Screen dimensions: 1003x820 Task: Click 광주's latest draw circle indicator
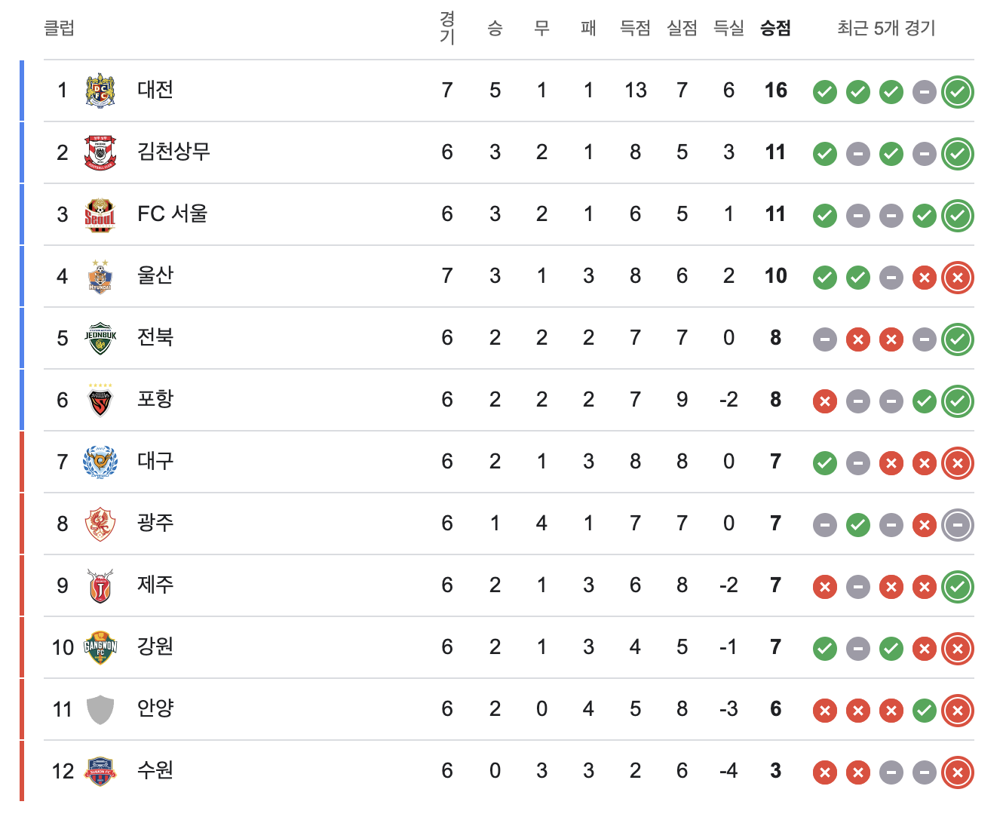pyautogui.click(x=958, y=525)
